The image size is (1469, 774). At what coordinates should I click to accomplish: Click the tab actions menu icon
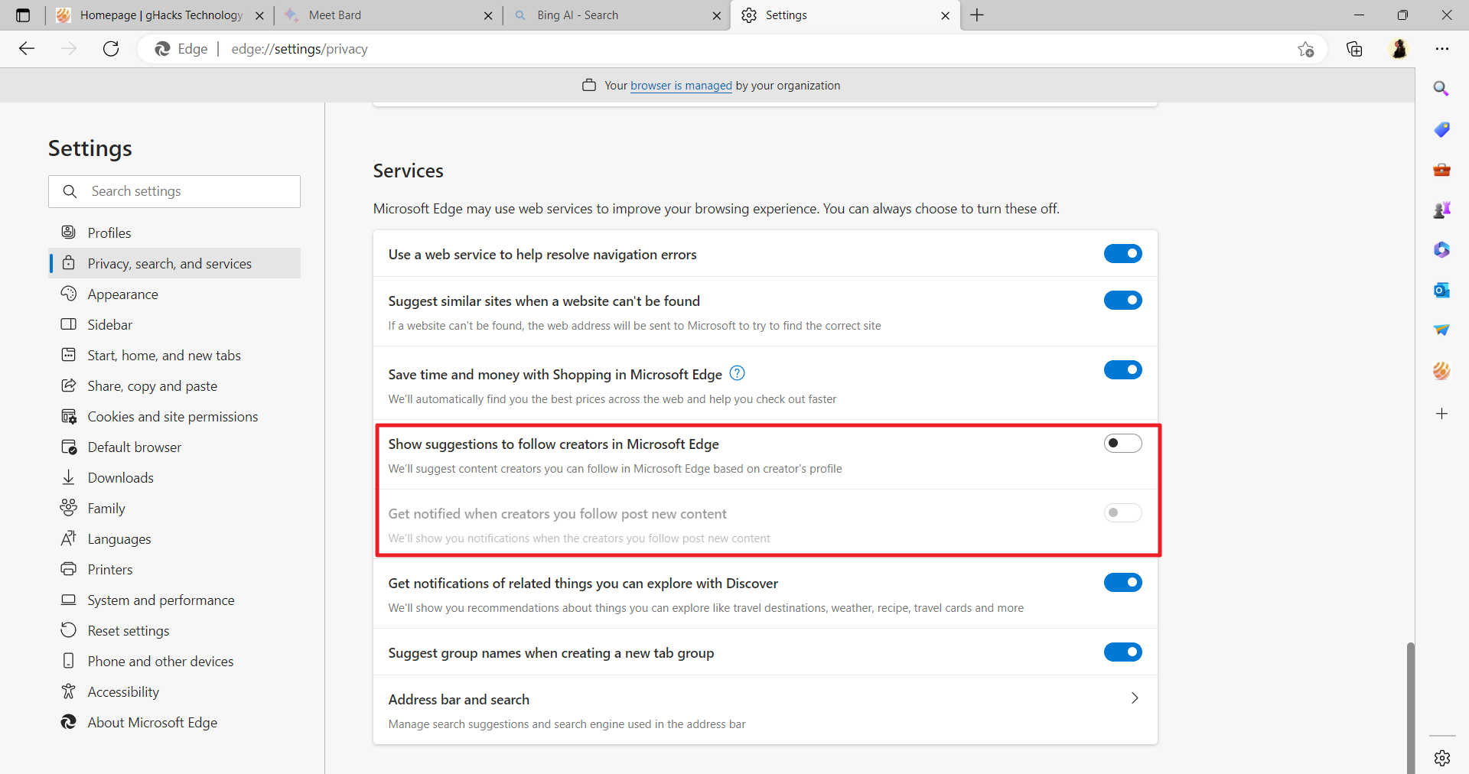click(23, 15)
